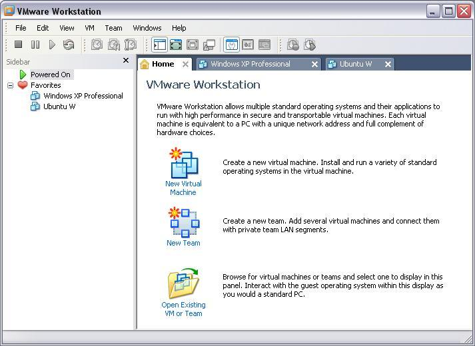Image resolution: width=475 pixels, height=346 pixels.
Task: Click the Open Existing VM folder icon
Action: 183,283
